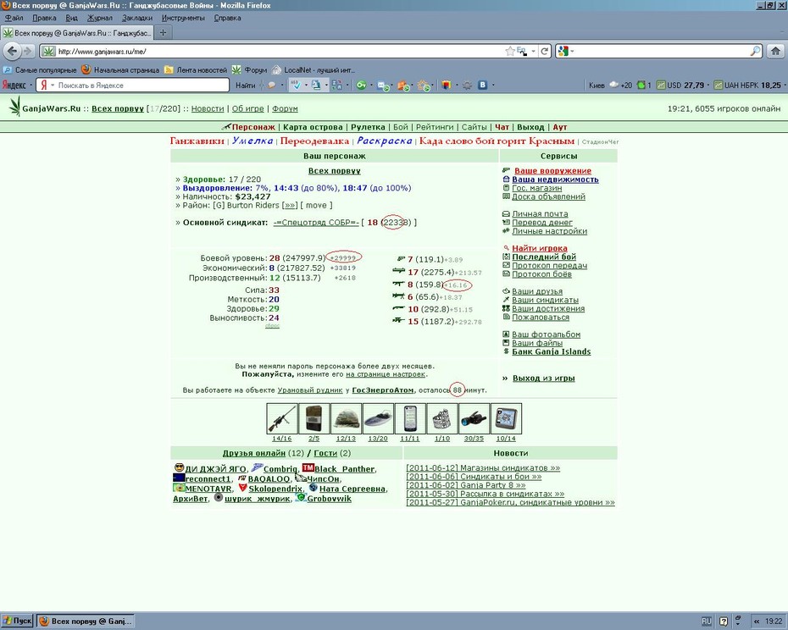Open friend ДИ ДЖЕЙ ЯГО profile
This screenshot has width=788, height=630.
click(215, 469)
